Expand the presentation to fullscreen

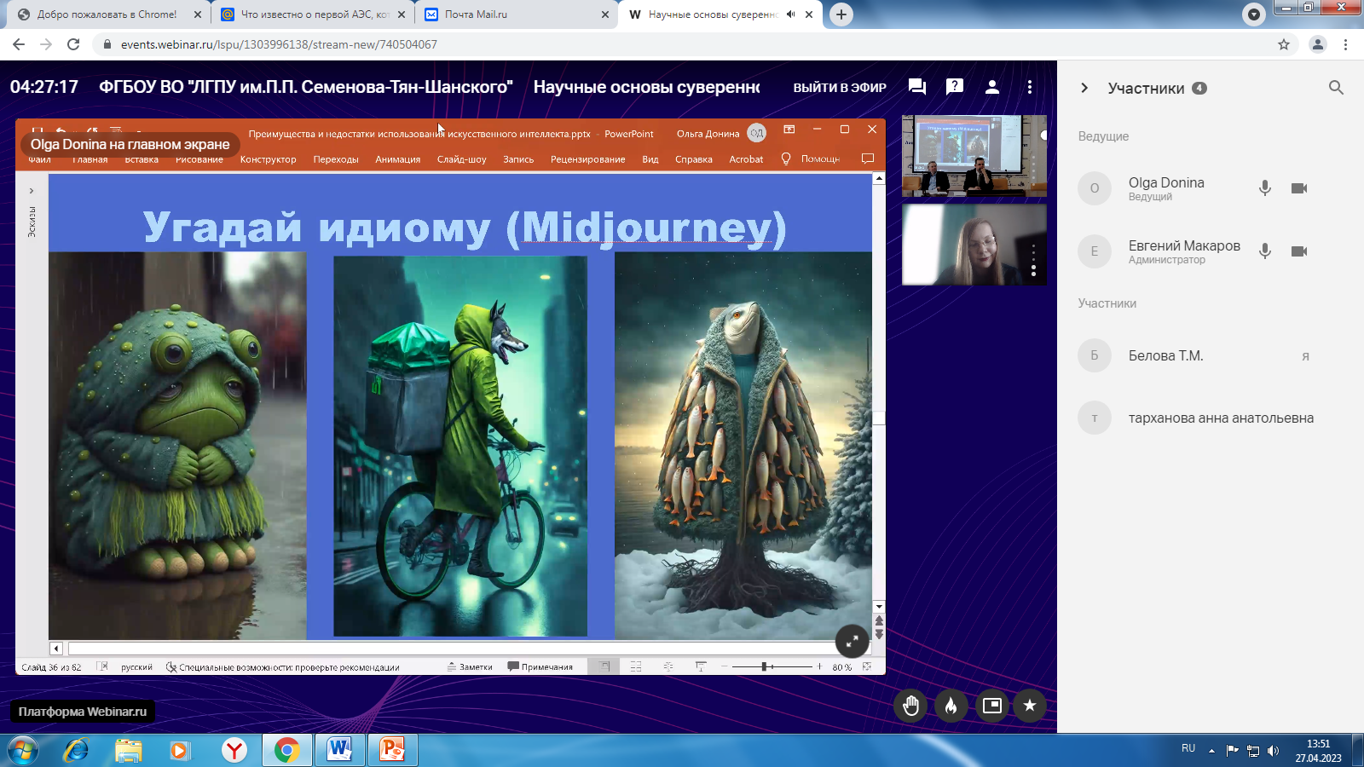(x=852, y=642)
